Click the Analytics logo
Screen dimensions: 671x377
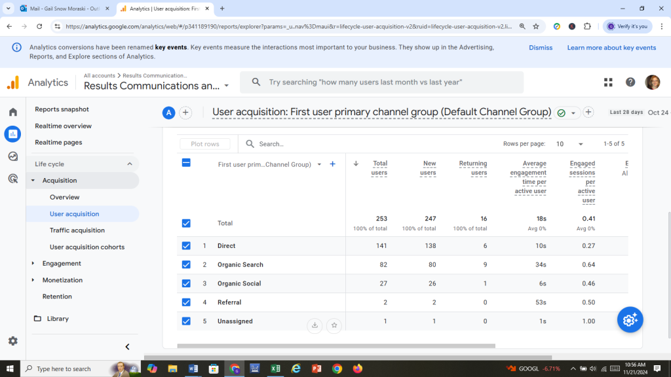(x=13, y=82)
